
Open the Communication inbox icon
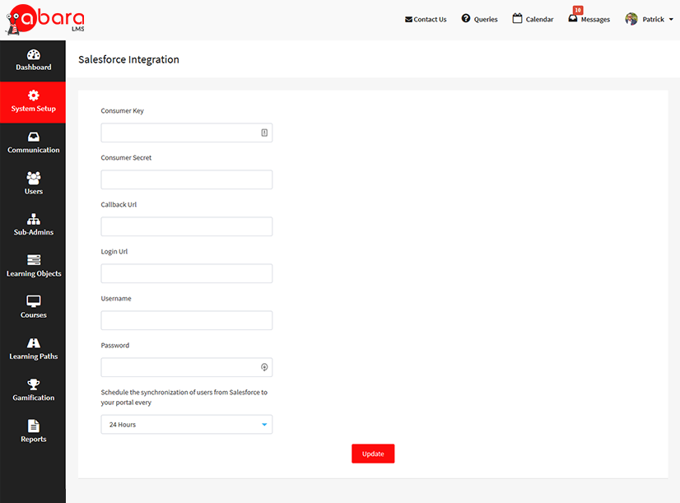point(34,137)
